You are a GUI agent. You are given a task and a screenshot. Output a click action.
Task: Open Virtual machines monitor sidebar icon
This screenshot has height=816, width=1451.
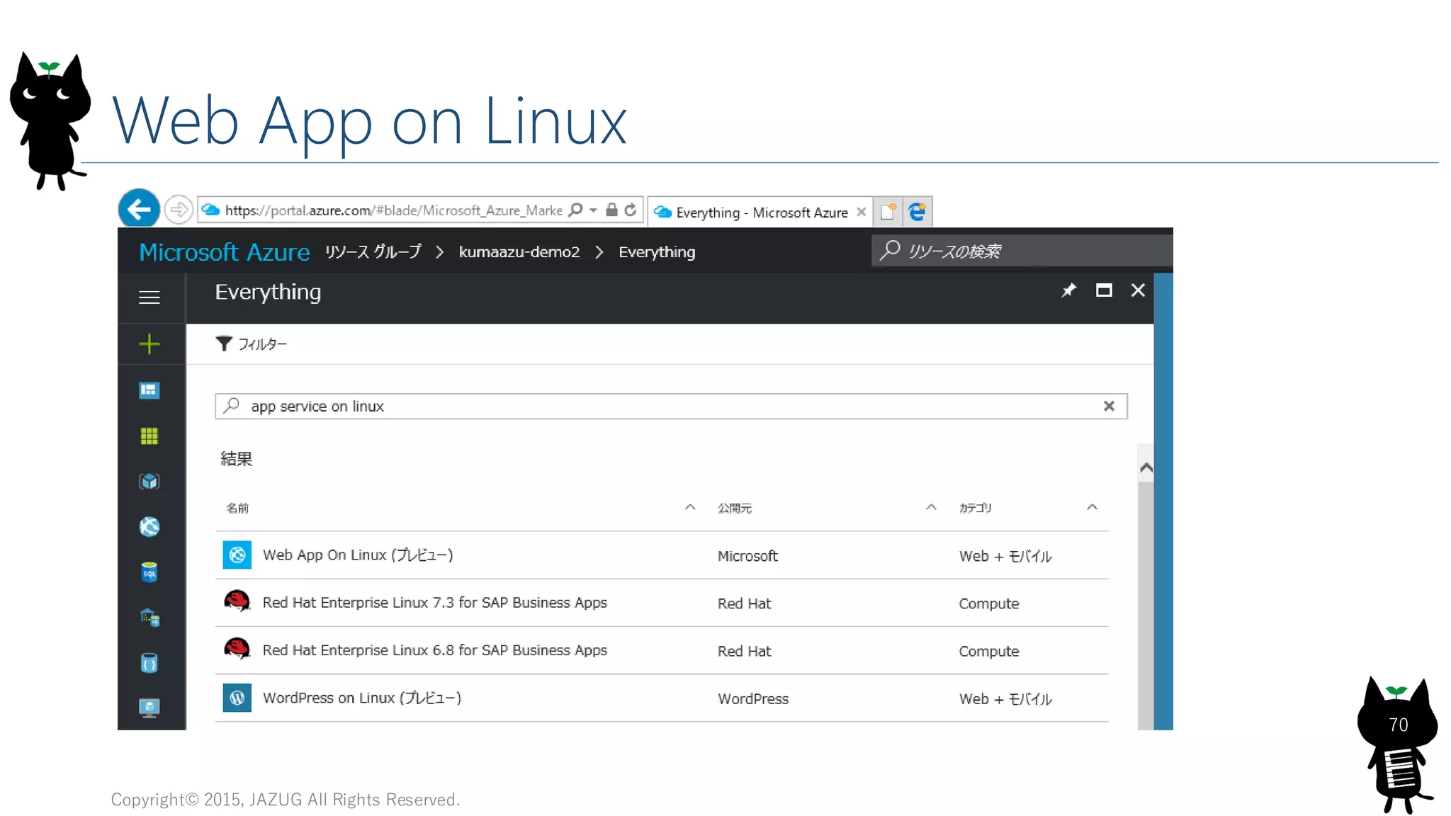tap(149, 708)
